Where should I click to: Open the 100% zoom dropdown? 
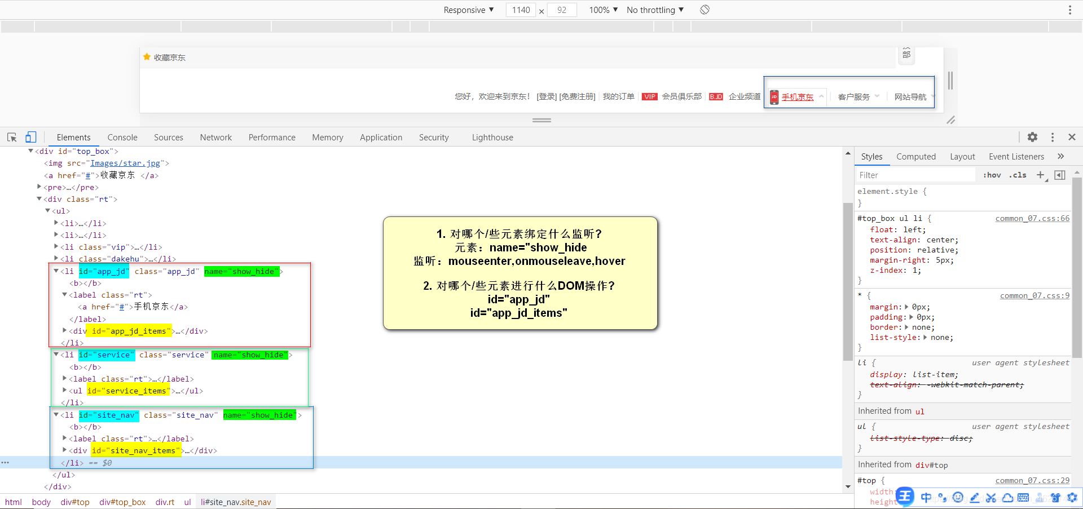pyautogui.click(x=603, y=10)
